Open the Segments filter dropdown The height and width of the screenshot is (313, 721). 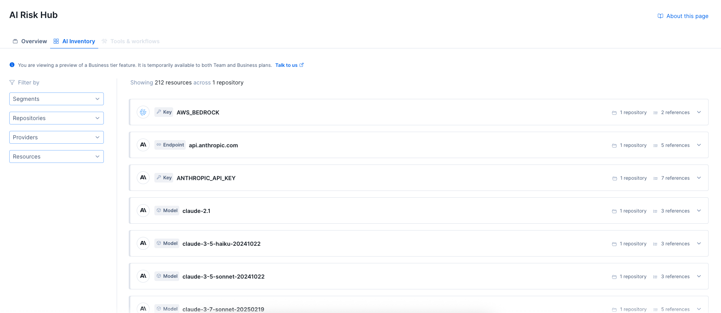(57, 99)
